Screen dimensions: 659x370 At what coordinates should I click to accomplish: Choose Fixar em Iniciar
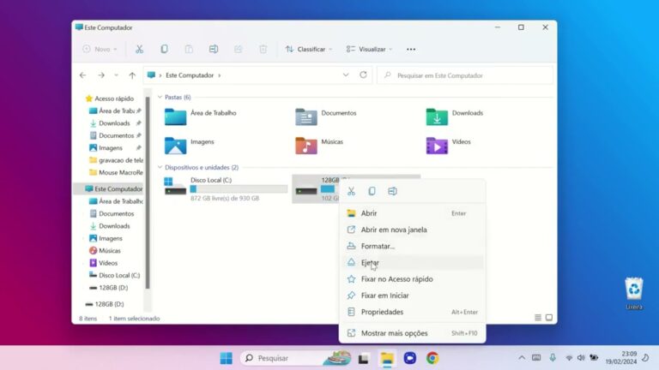[x=412, y=295]
